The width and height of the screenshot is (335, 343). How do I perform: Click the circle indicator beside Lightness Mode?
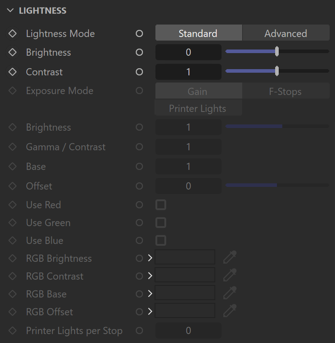tap(139, 33)
